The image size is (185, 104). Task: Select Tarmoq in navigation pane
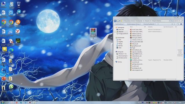click(119, 62)
